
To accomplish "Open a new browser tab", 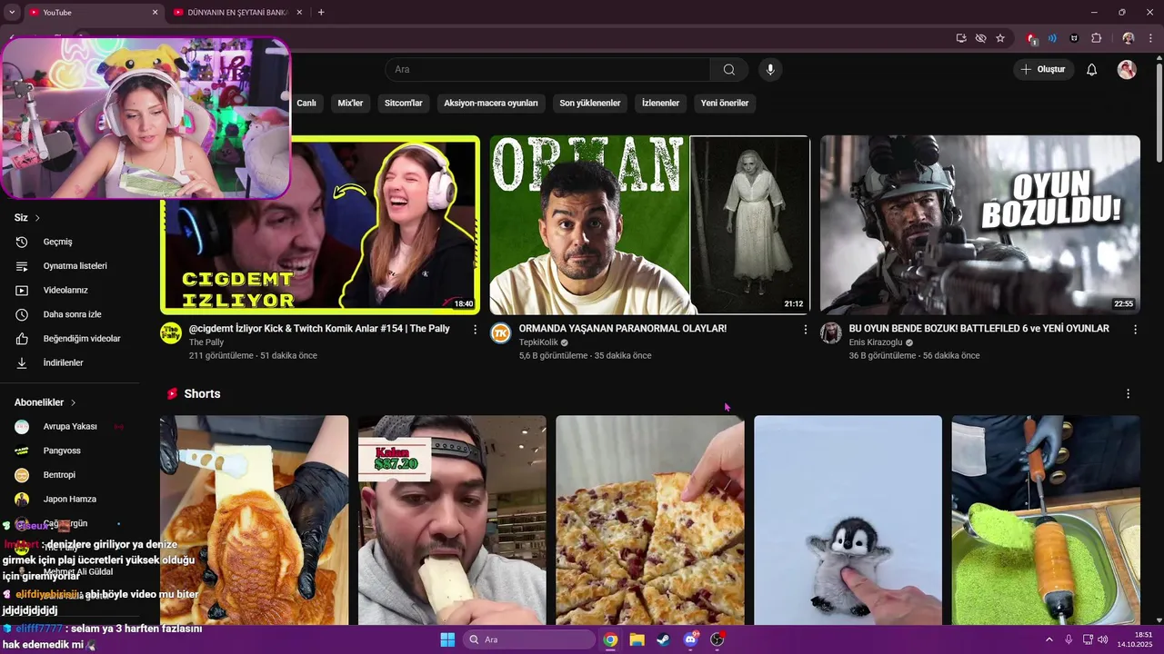I will click(x=321, y=13).
